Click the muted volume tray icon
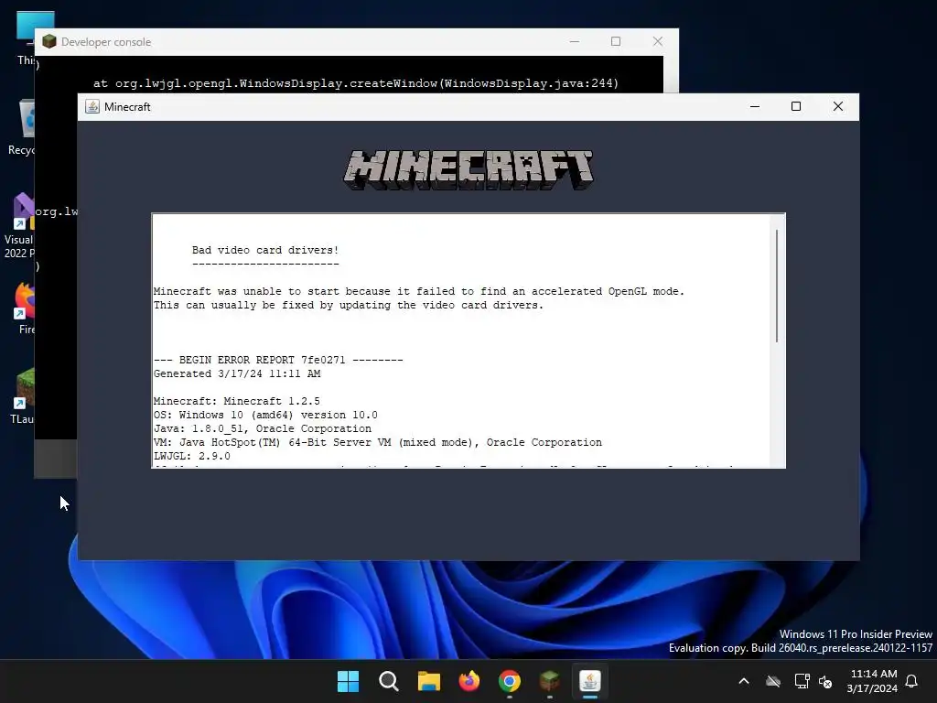The height and width of the screenshot is (703, 937). point(825,681)
